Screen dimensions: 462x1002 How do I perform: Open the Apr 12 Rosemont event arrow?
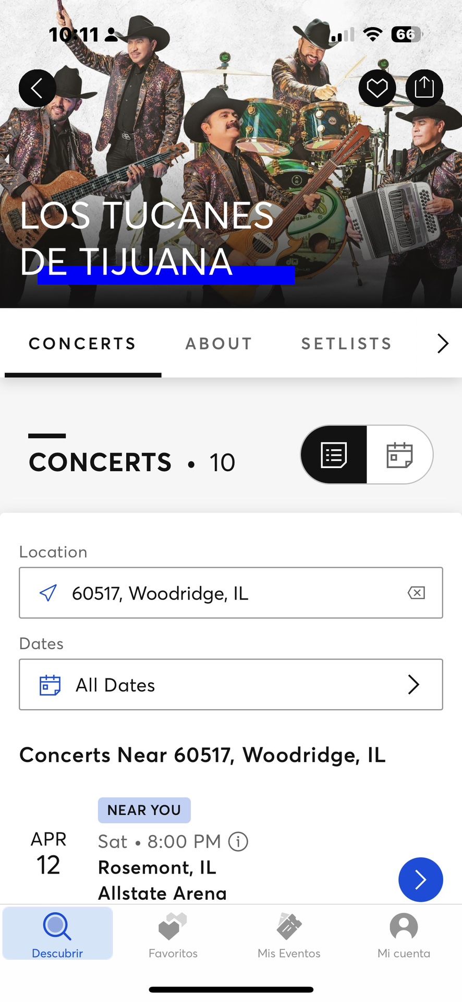(x=421, y=879)
